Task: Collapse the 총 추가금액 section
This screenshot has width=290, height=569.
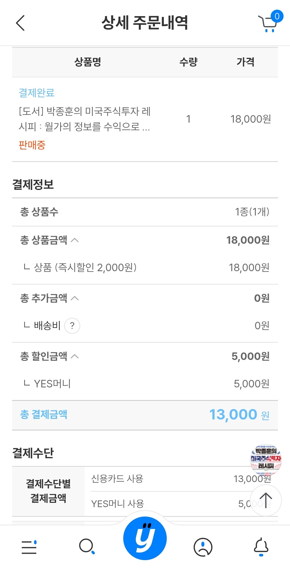Action: point(75,298)
